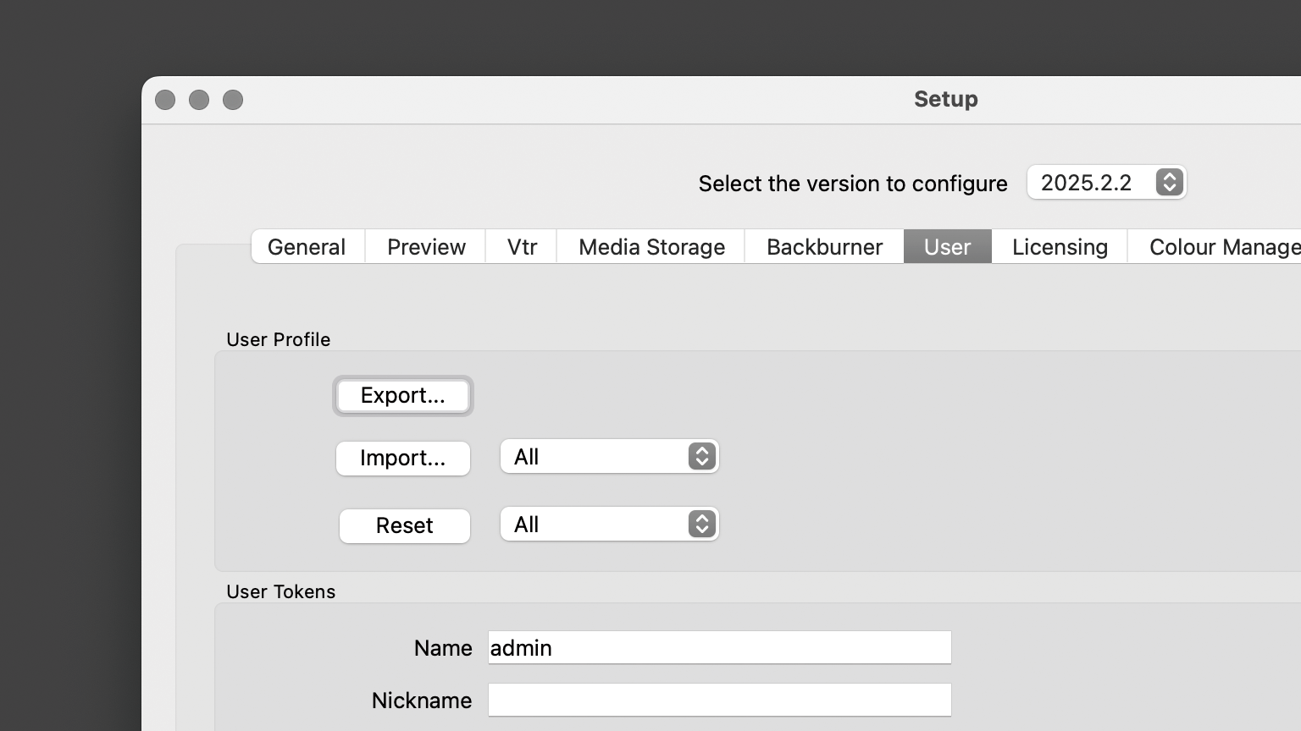
Task: Select the Vtr tab
Action: click(522, 246)
